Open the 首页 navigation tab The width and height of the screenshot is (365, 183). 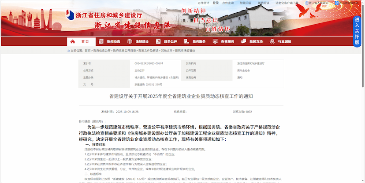click(x=85, y=42)
